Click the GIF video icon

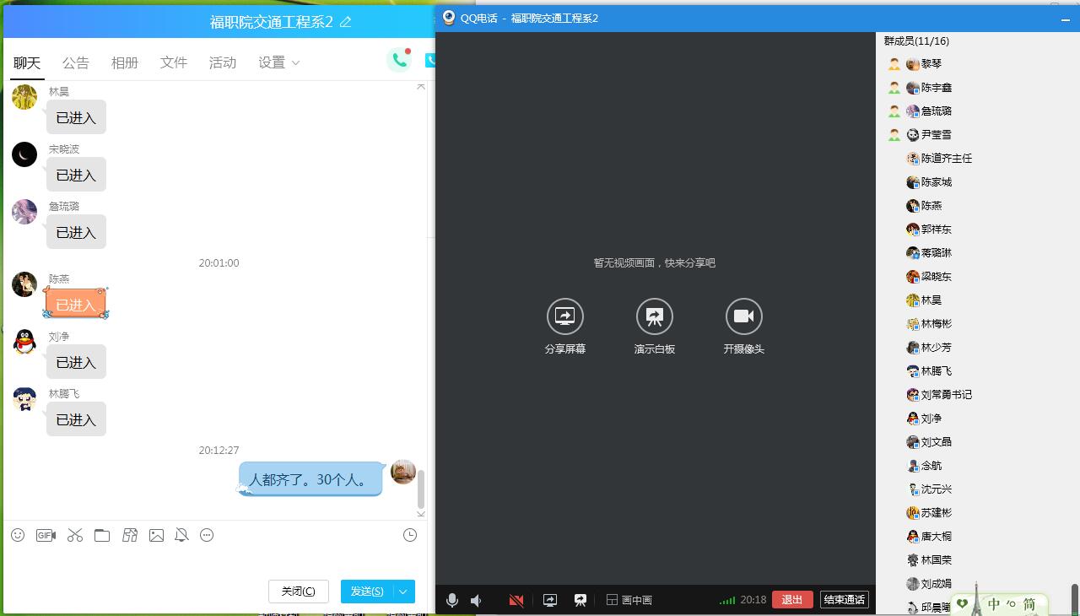click(46, 535)
